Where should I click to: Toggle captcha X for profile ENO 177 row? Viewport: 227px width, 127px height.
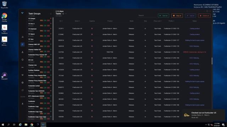[x=92, y=40]
